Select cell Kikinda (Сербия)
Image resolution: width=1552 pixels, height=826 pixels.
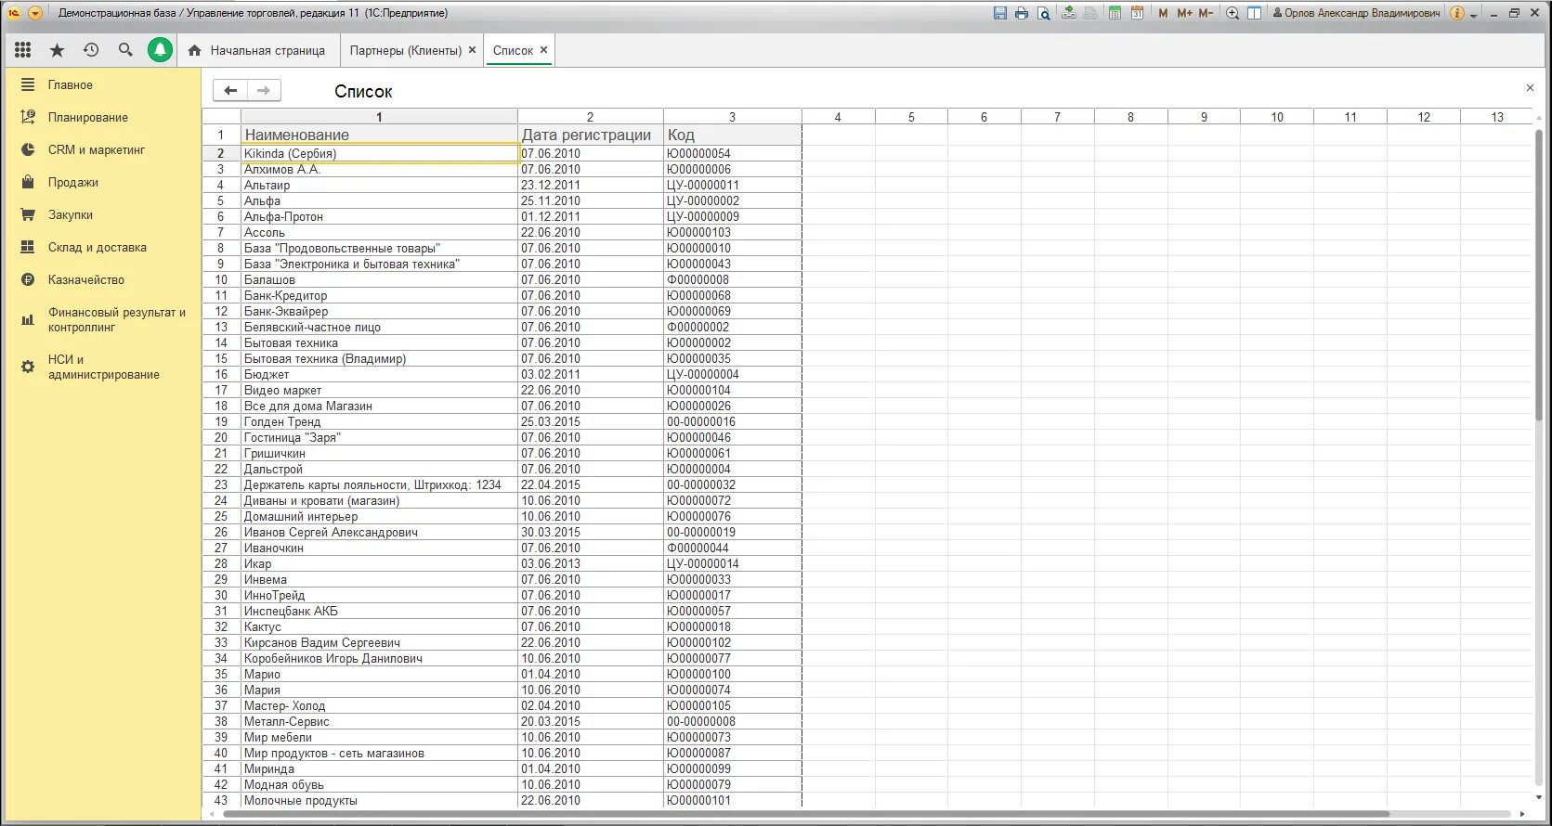(379, 153)
